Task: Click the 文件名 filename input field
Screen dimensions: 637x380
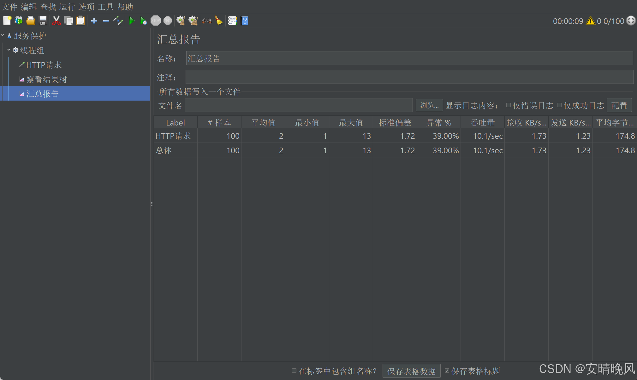Action: click(x=299, y=105)
